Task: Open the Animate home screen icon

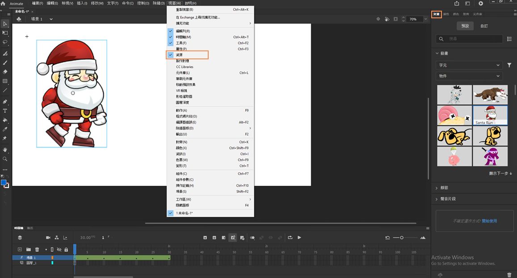Action: pos(3,3)
